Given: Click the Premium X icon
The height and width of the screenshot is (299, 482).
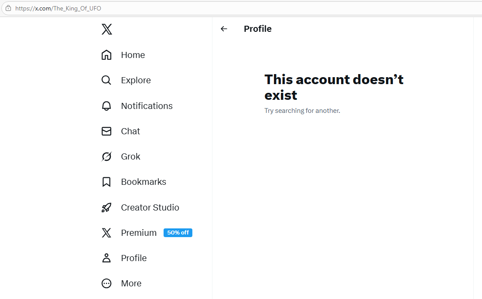Looking at the screenshot, I should point(106,233).
